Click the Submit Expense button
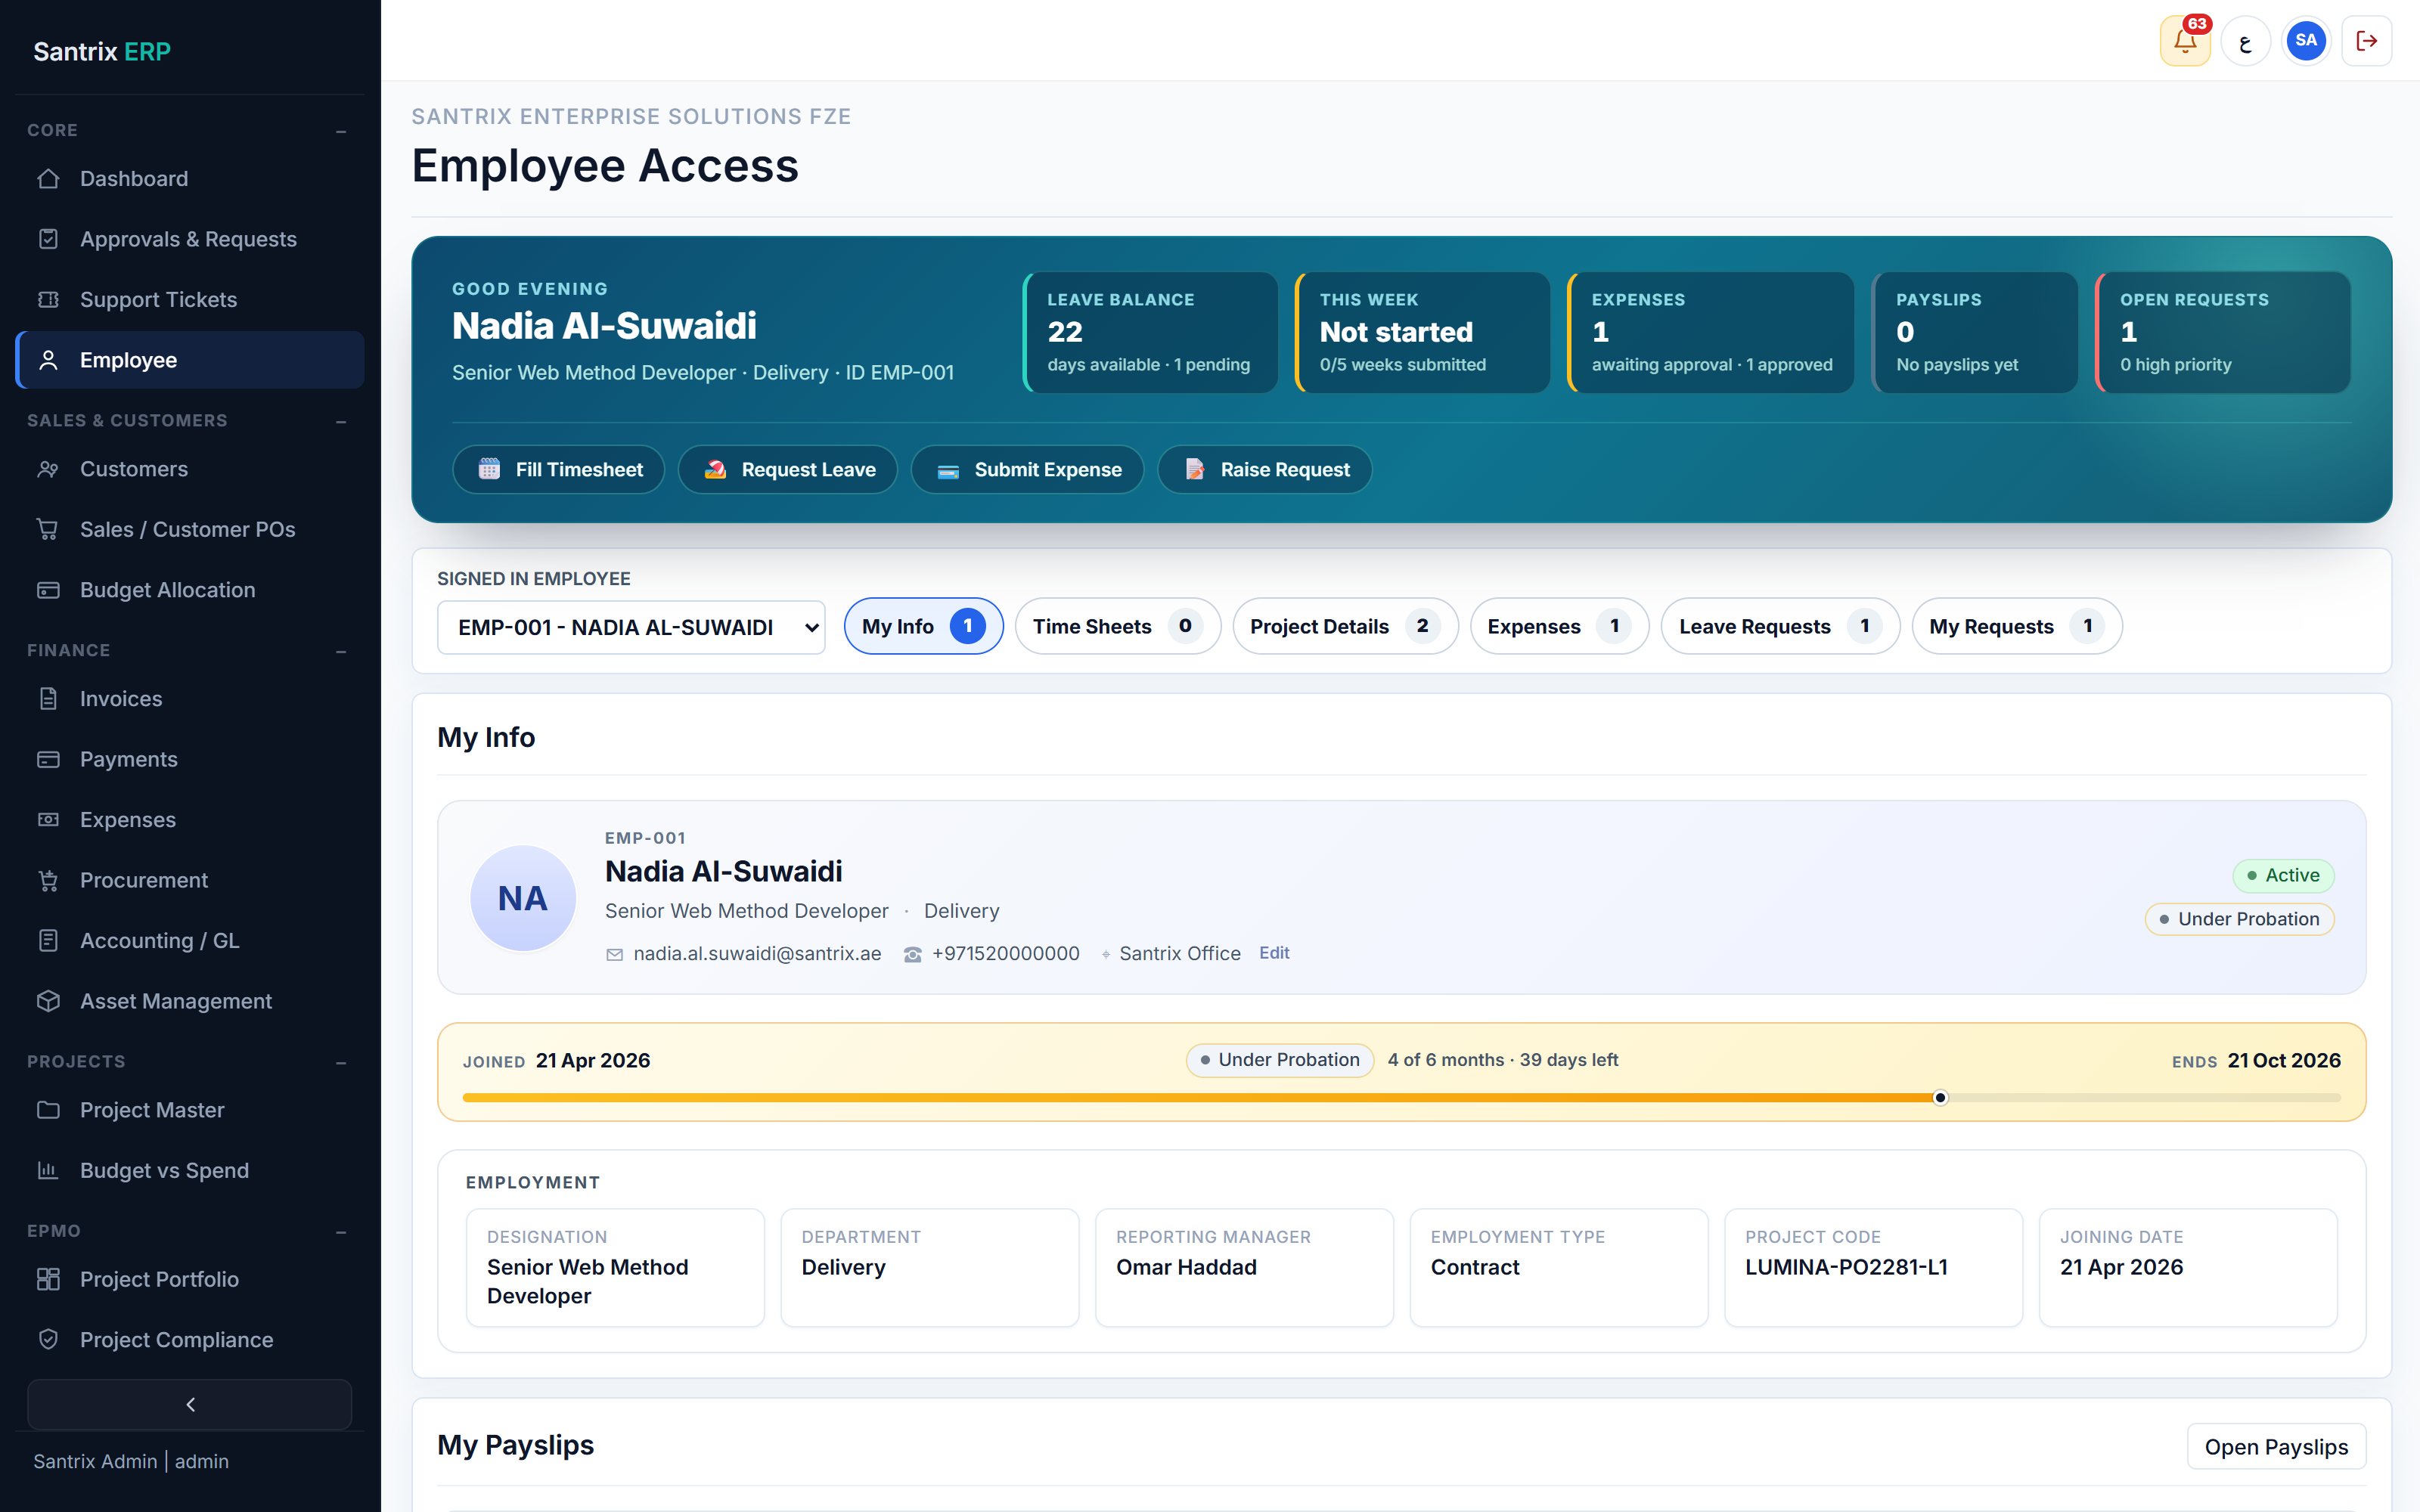The width and height of the screenshot is (2420, 1512). tap(1027, 469)
